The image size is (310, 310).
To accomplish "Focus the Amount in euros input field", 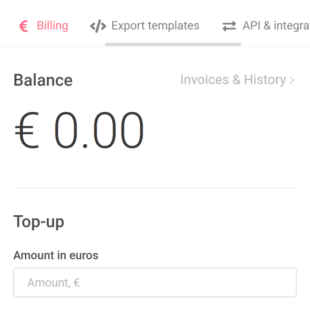I will (x=155, y=282).
